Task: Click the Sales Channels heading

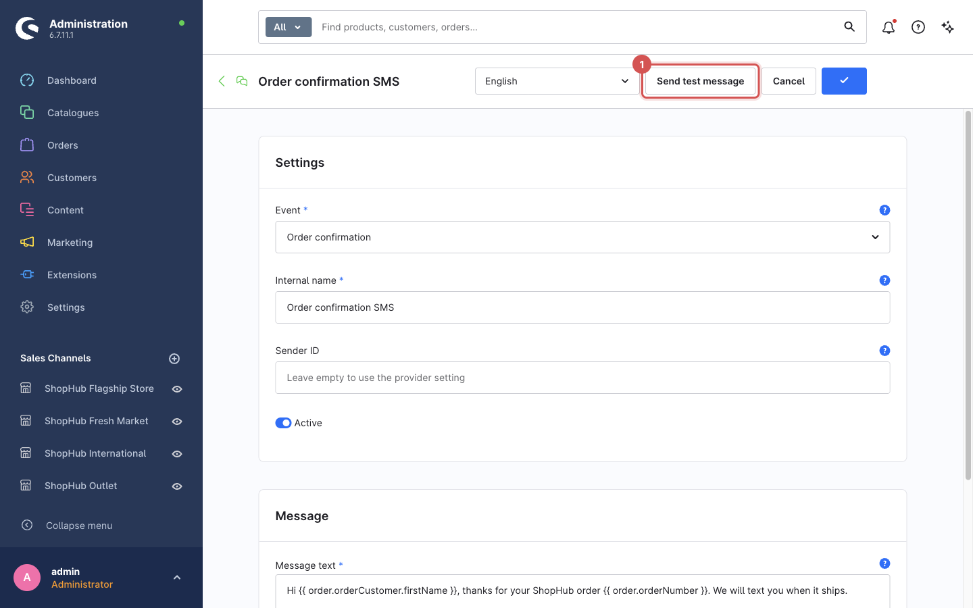Action: coord(55,358)
